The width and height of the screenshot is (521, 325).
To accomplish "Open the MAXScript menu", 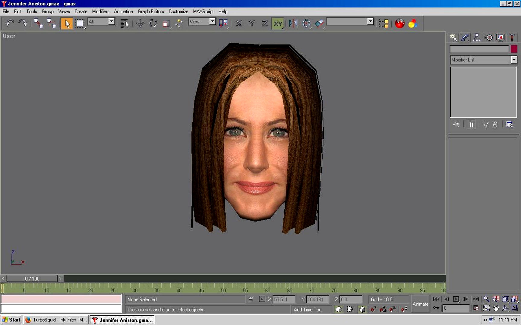I will click(x=203, y=11).
